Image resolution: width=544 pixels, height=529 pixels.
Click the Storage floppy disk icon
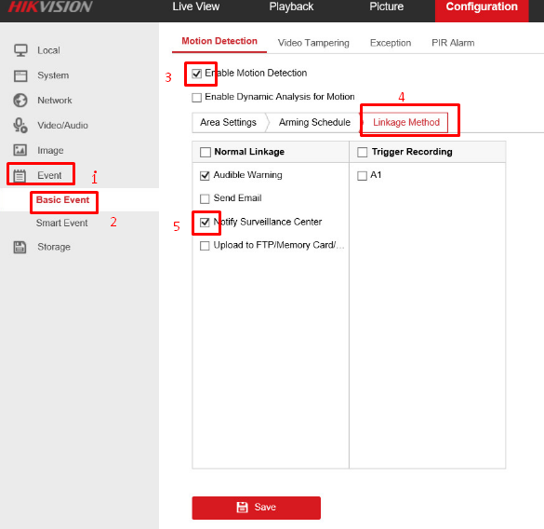(20, 247)
